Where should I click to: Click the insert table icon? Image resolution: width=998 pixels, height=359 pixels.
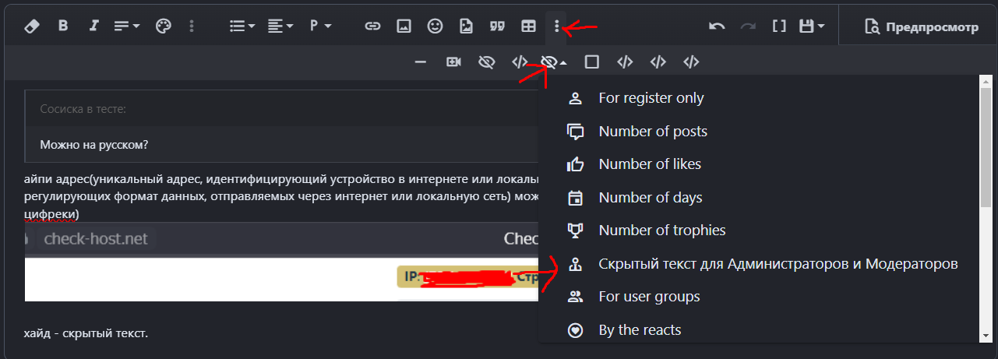528,26
